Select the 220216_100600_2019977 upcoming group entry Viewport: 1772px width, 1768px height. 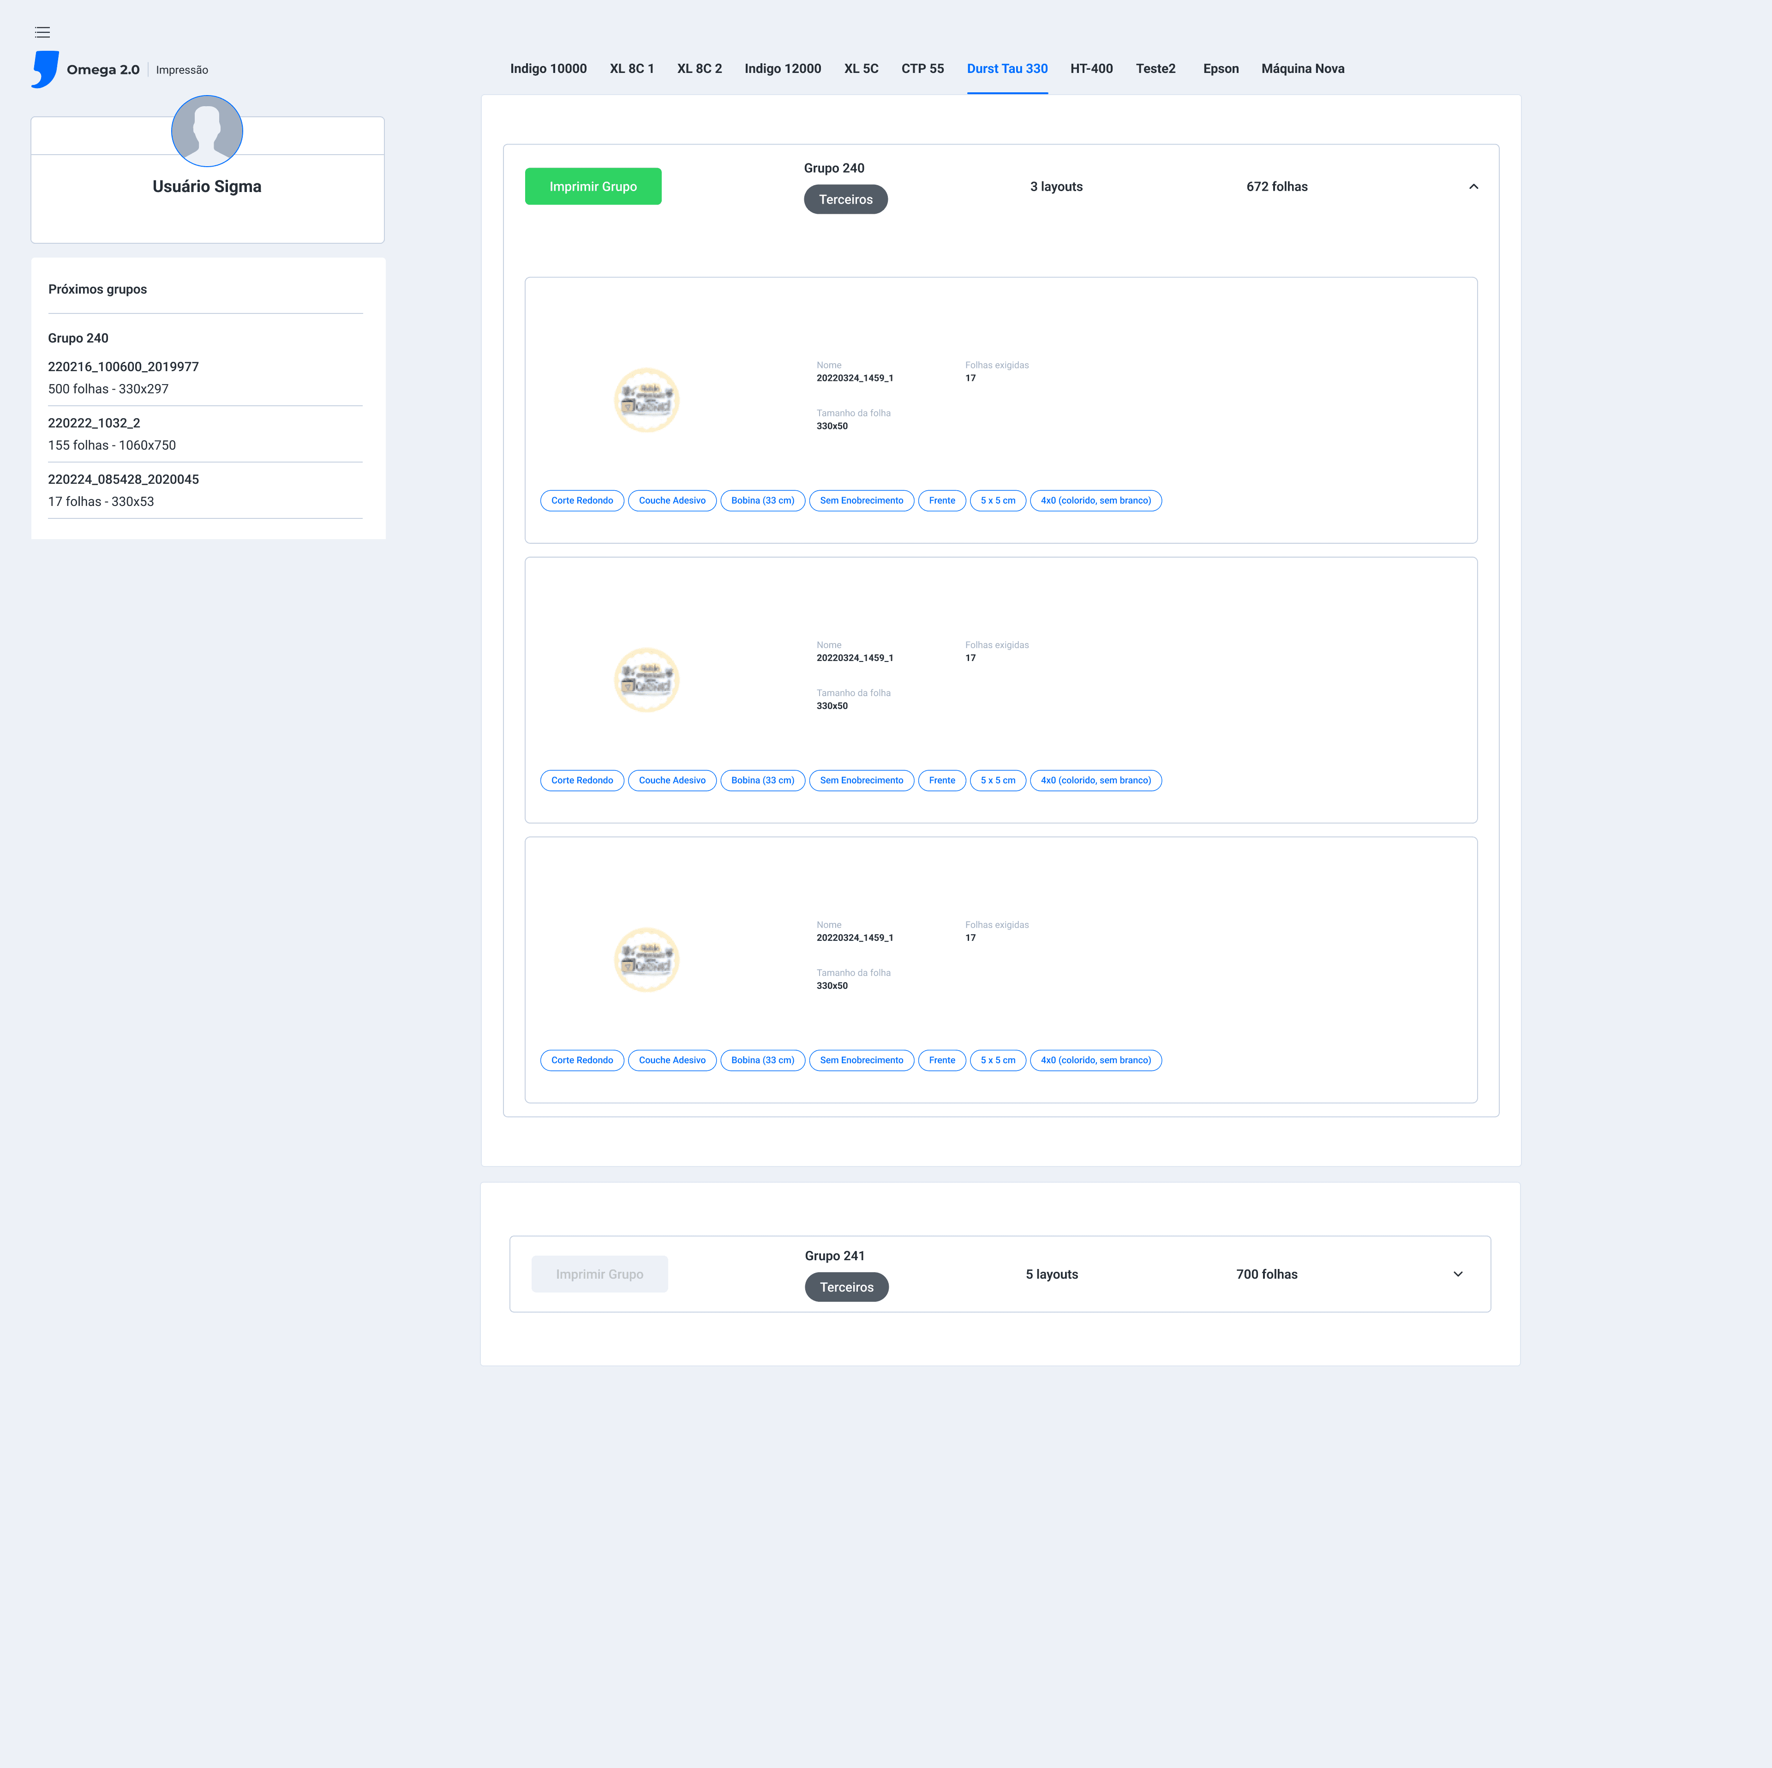pos(123,367)
